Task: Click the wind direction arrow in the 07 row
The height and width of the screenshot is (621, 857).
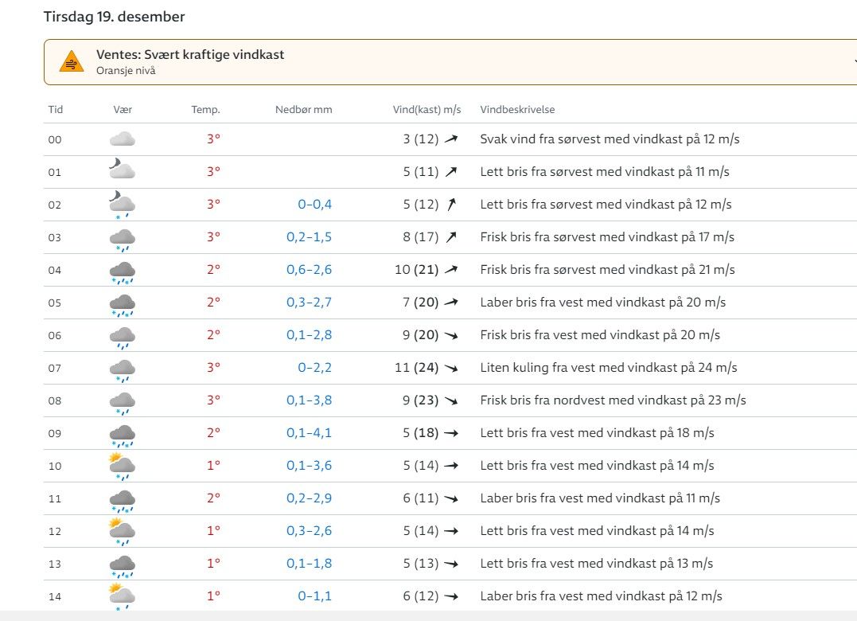Action: tap(451, 368)
